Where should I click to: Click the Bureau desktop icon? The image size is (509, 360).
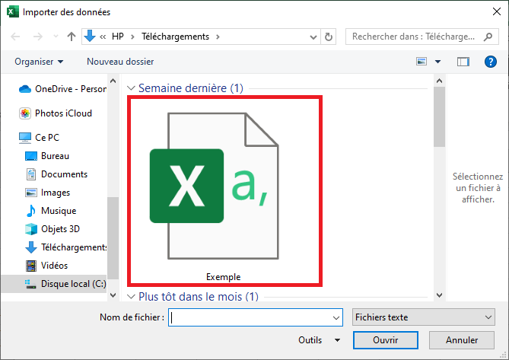pos(31,156)
